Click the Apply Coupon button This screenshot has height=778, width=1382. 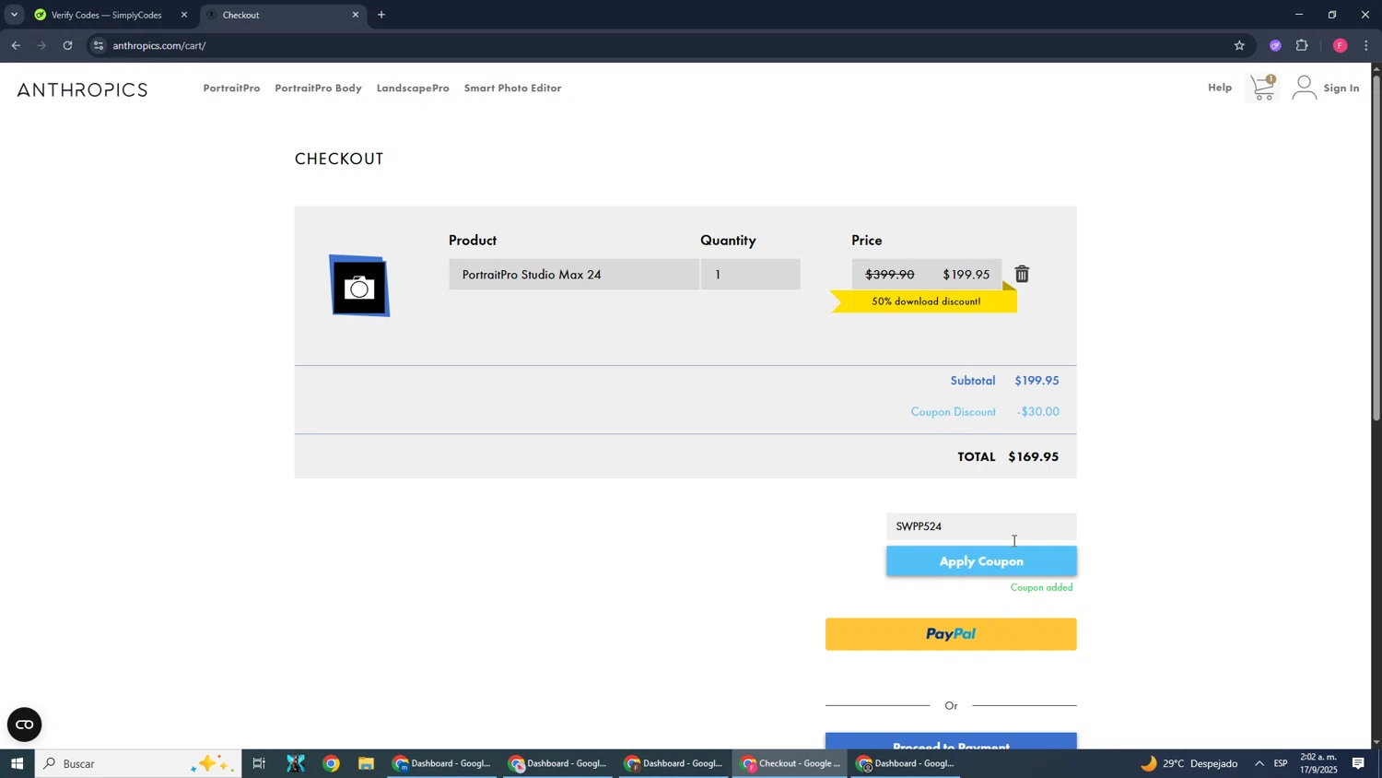click(x=981, y=561)
